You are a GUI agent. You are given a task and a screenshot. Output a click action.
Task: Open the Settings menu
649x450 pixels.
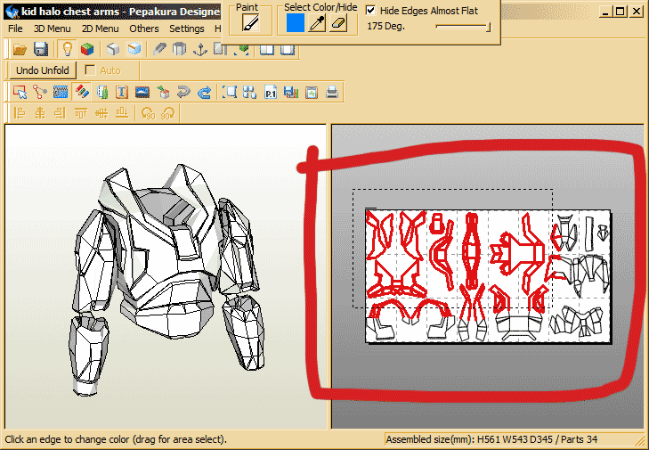(x=187, y=29)
